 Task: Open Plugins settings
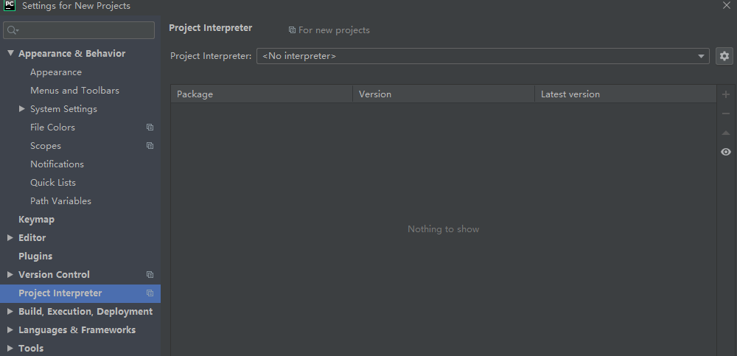coord(35,256)
